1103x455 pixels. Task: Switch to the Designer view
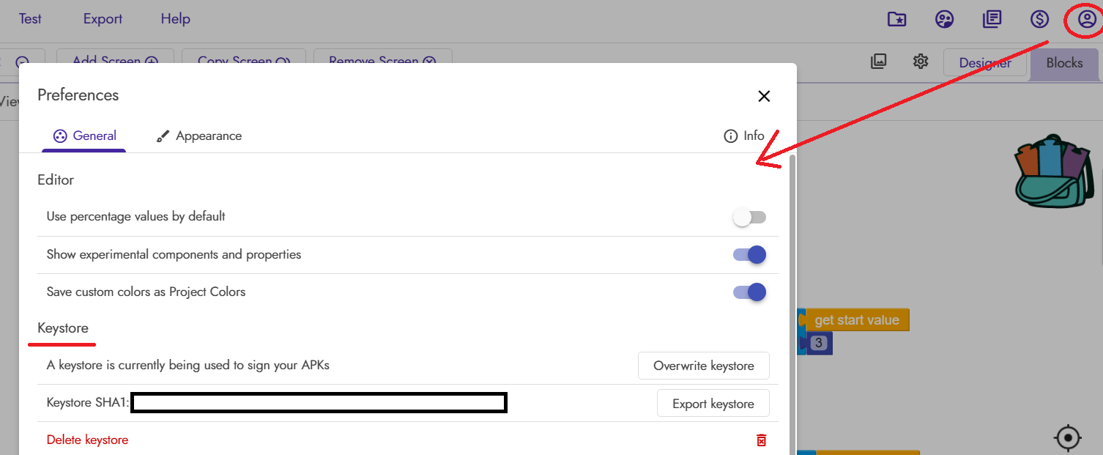point(985,63)
